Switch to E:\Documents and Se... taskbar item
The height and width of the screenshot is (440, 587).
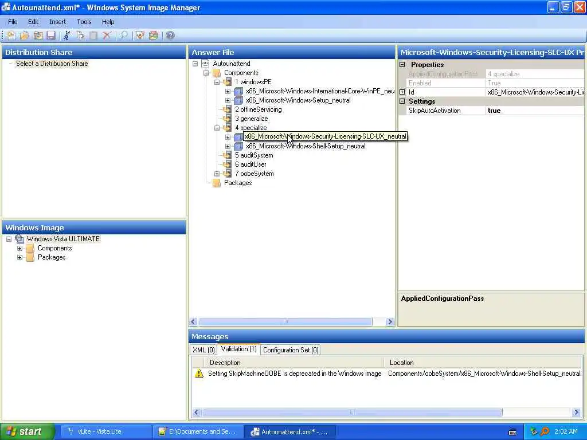click(198, 432)
